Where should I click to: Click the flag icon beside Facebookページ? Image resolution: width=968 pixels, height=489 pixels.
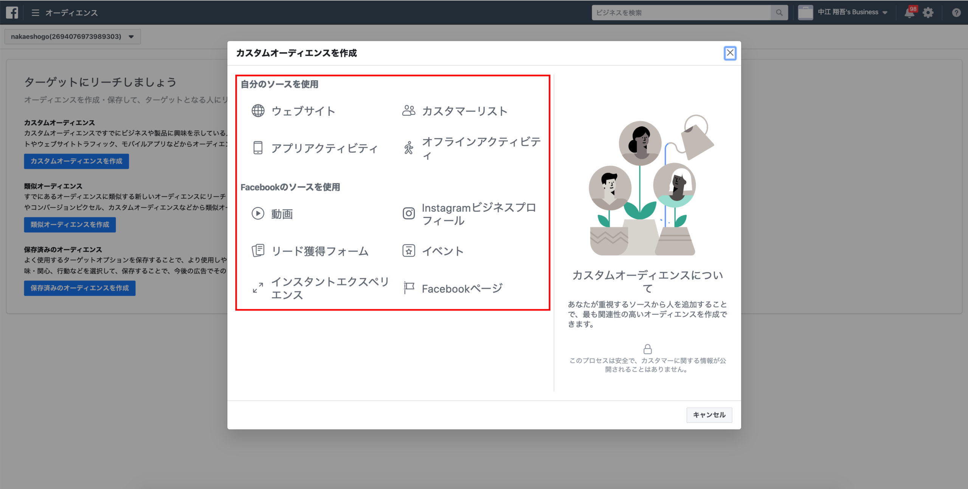[408, 288]
